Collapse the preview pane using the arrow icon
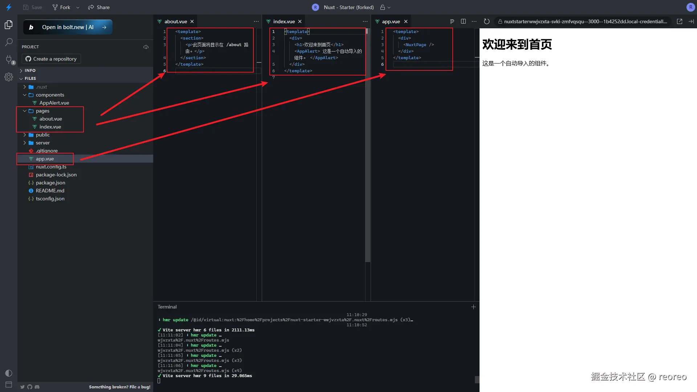Image resolution: width=697 pixels, height=392 pixels. click(691, 21)
